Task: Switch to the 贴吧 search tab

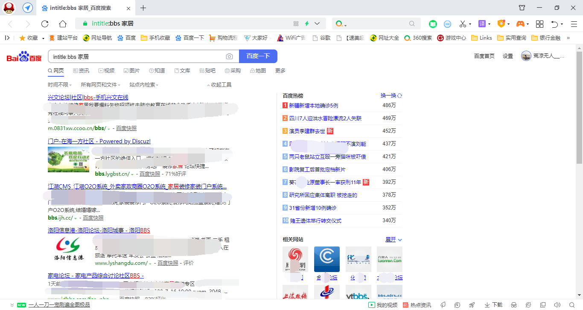Action: click(208, 70)
